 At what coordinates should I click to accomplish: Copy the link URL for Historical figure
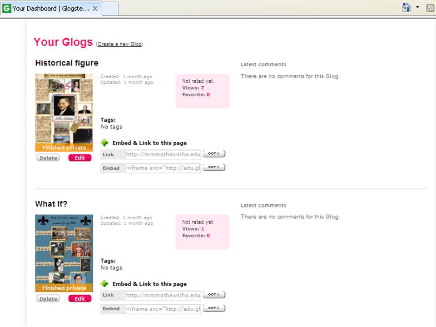click(x=213, y=154)
